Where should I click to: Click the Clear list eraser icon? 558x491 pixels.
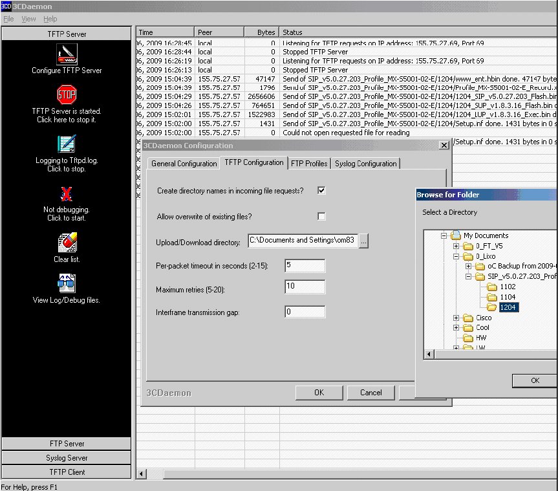point(67,242)
